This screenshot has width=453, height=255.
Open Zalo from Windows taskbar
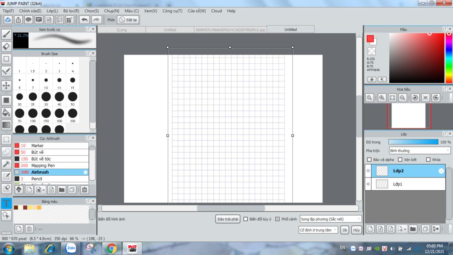[x=70, y=248]
